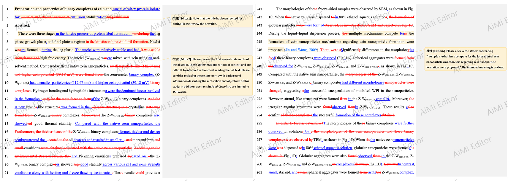The width and height of the screenshot is (508, 181).
Task: Click inserted 'had different morphologies' on line 250
Action: tap(362, 83)
